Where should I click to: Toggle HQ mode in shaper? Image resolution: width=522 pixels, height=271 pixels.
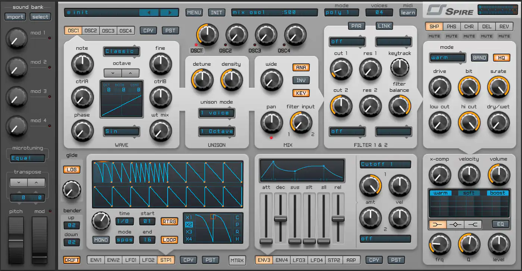point(501,58)
